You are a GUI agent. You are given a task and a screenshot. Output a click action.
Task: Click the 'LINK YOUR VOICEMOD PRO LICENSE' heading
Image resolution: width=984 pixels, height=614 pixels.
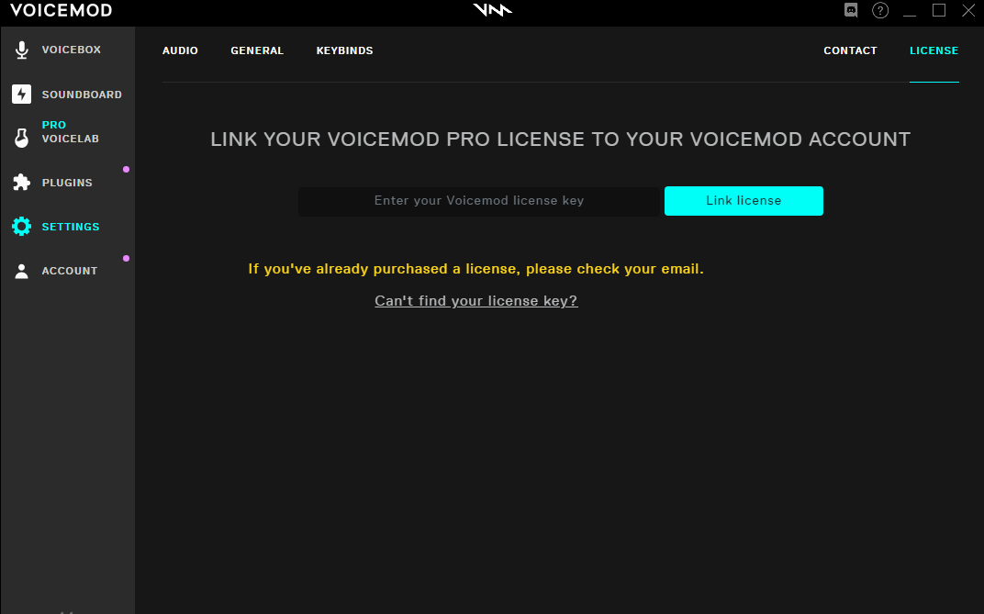coord(561,140)
